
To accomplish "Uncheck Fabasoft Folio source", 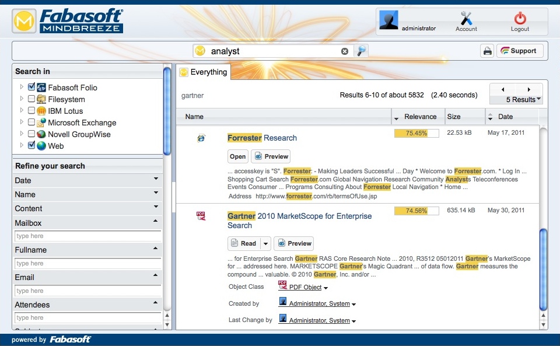I will (x=32, y=87).
